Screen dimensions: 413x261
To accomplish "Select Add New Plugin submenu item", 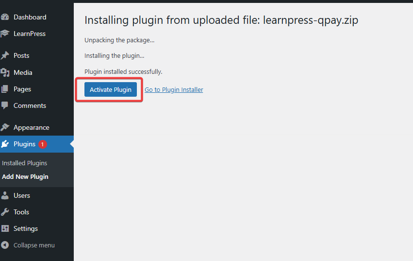I will point(25,176).
